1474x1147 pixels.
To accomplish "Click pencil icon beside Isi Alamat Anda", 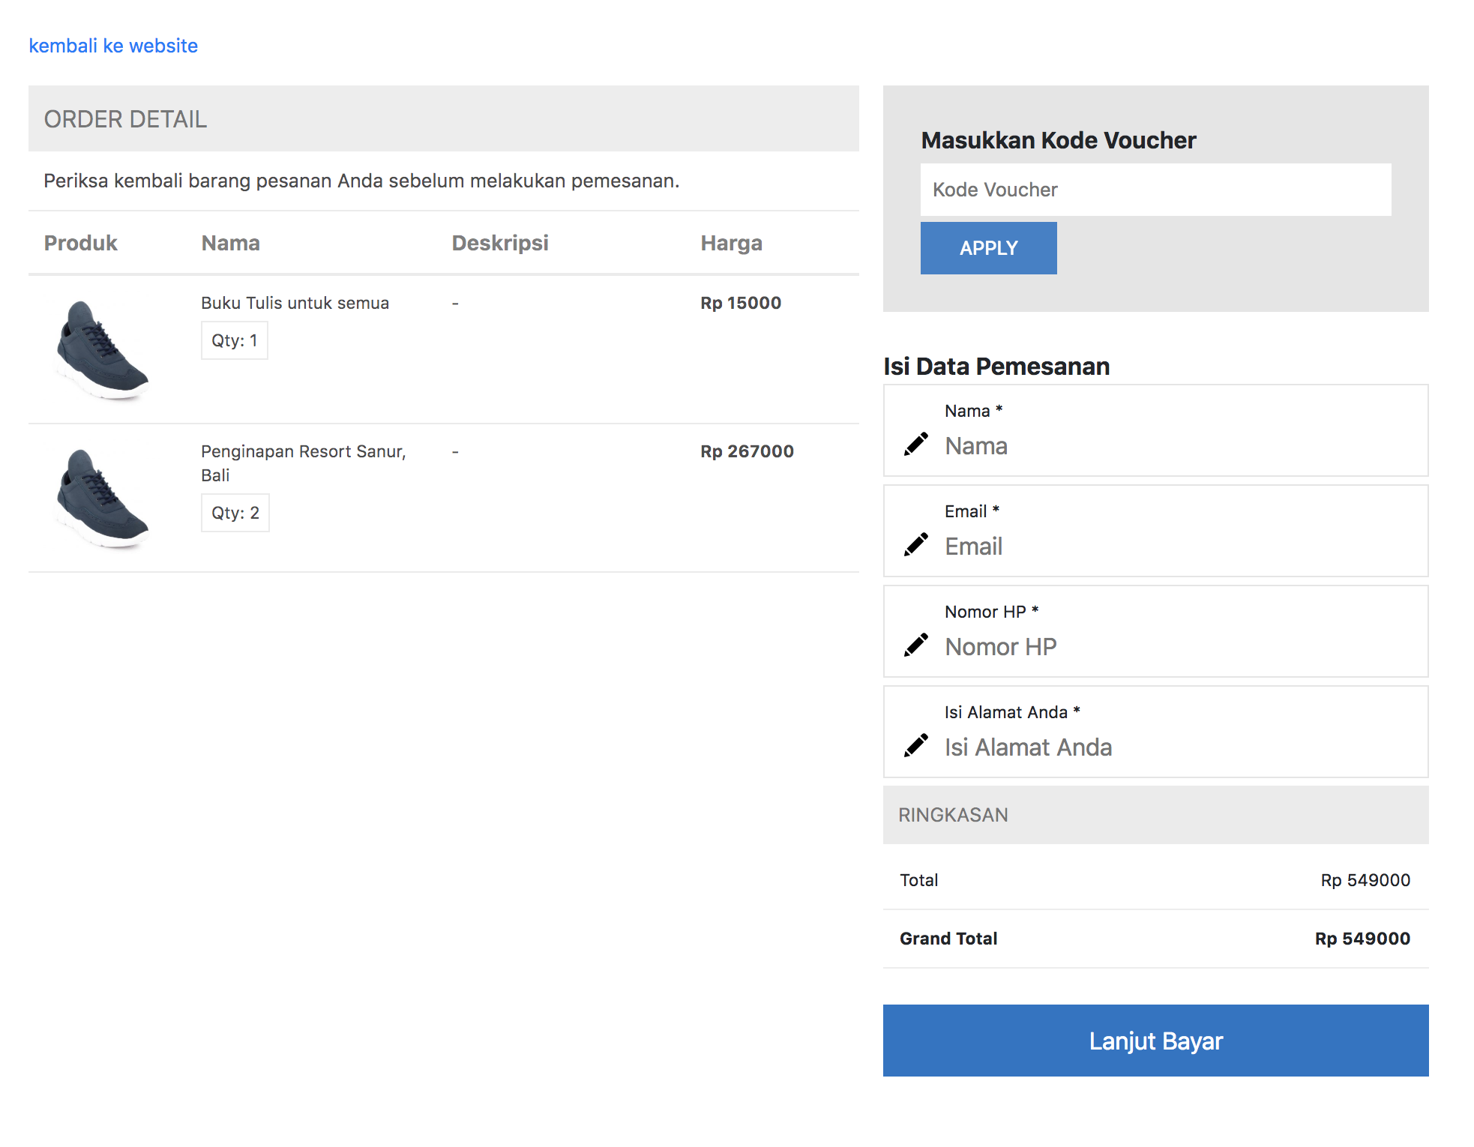I will tap(915, 745).
